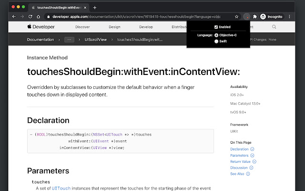The height and width of the screenshot is (191, 305).
Task: Click the Declaration link under On This Page
Action: (239, 149)
